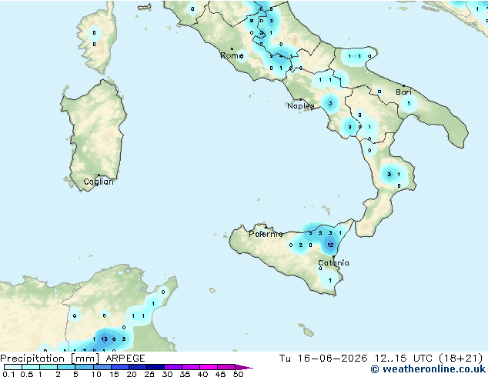Click the legend label 0.1
The width and height of the screenshot is (488, 377).
(x=8, y=374)
